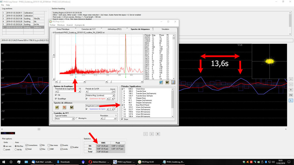
Task: Uncheck the Gear Mesh Period checkbox
Action: tap(122, 105)
